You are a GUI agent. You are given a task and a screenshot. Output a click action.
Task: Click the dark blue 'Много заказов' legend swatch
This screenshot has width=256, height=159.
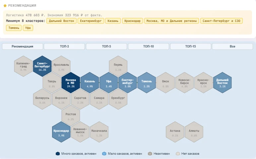pyautogui.click(x=58, y=154)
